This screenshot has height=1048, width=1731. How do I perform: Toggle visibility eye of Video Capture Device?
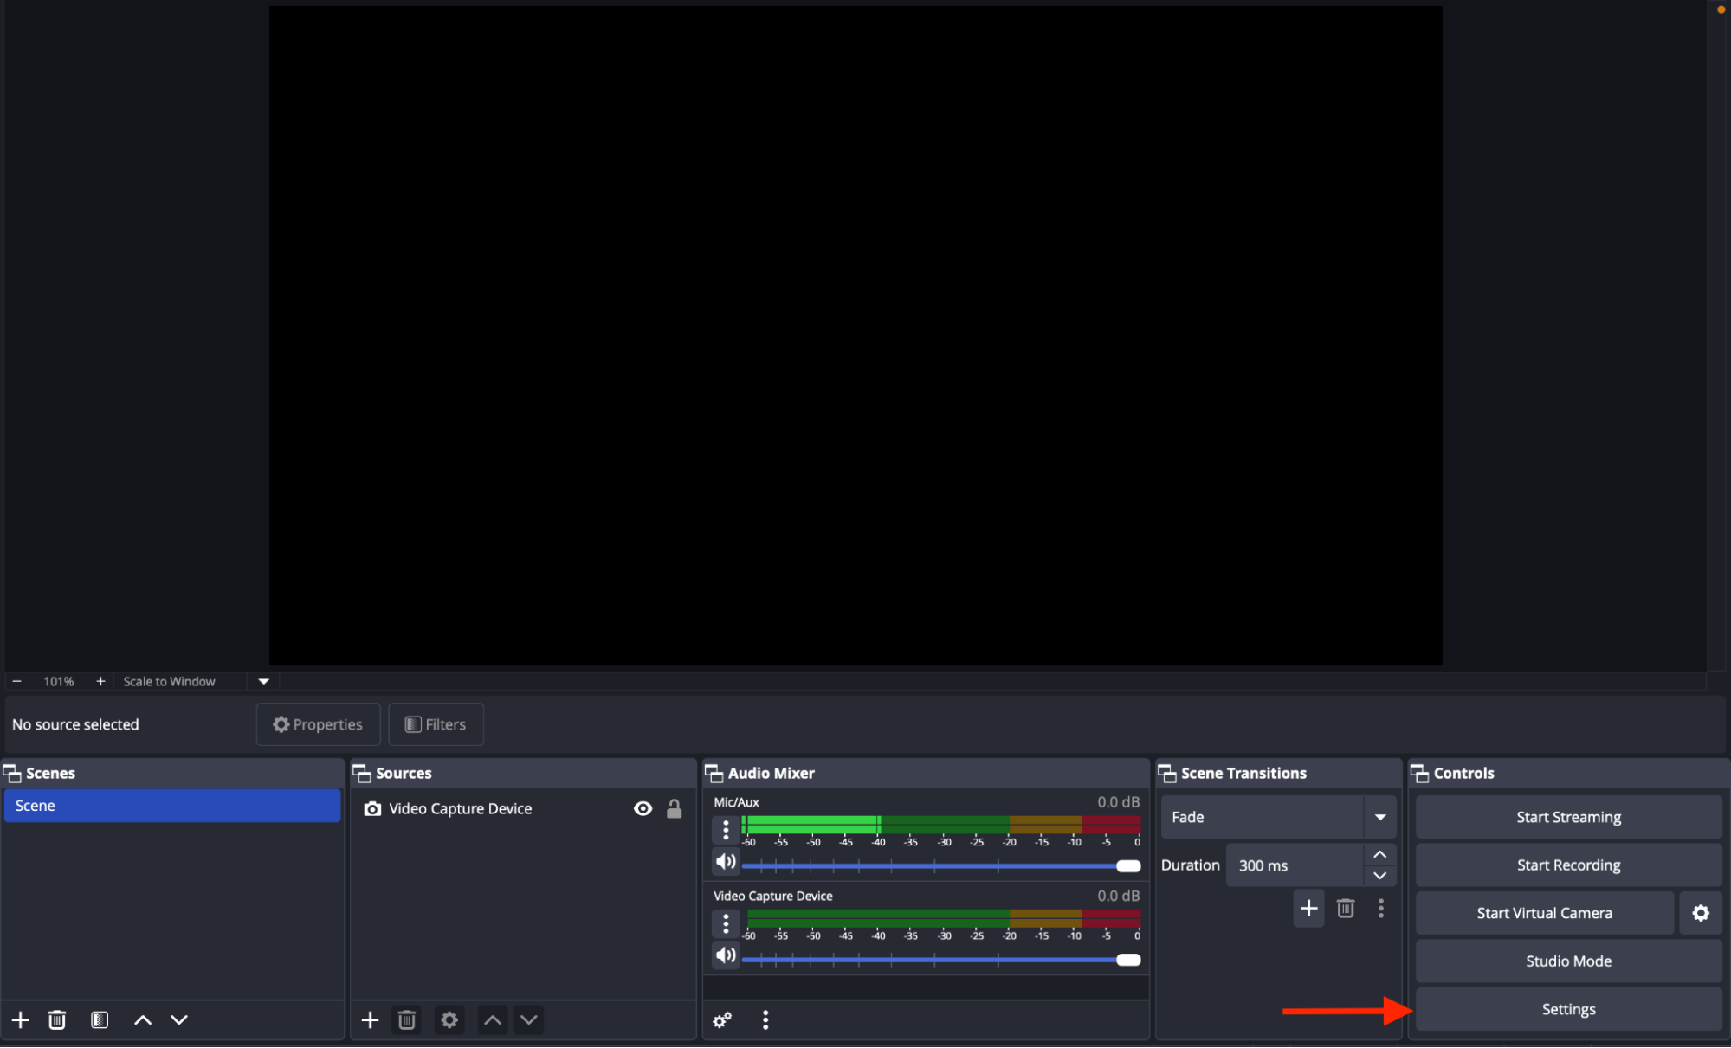click(643, 809)
